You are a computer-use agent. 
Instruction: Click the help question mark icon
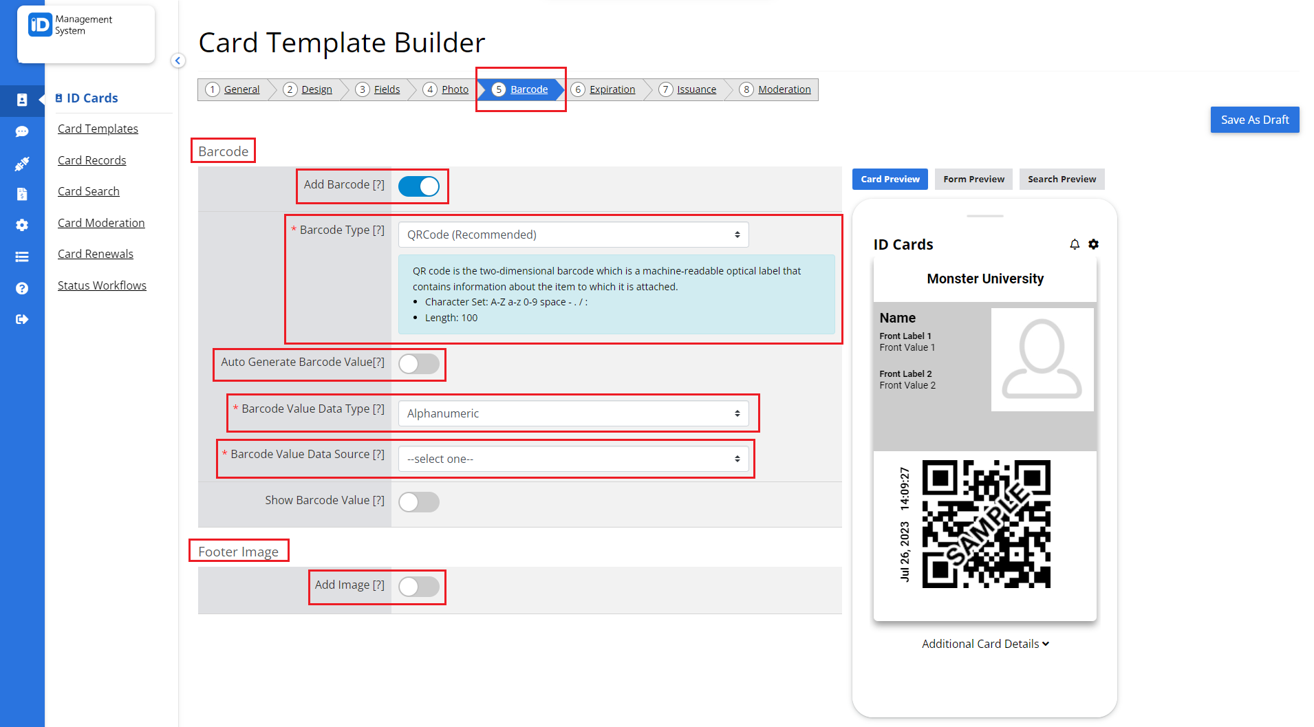pyautogui.click(x=22, y=288)
